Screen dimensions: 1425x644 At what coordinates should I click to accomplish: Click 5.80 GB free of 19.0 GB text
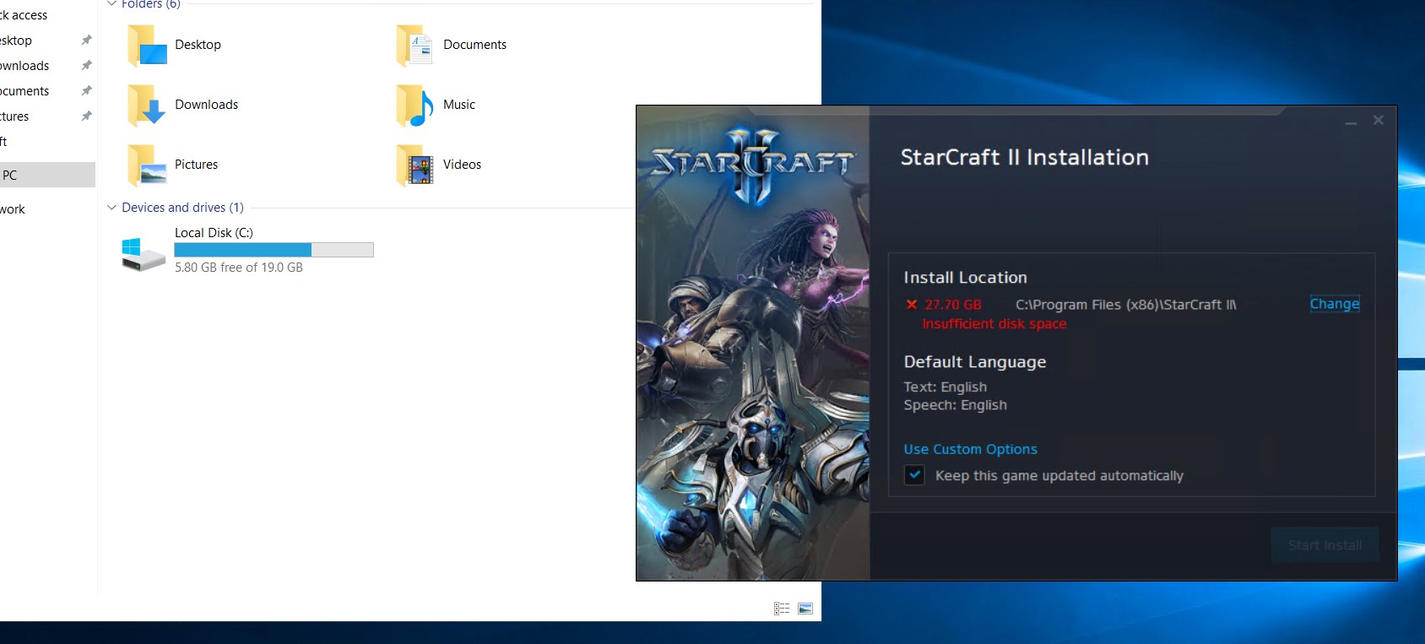tap(239, 268)
